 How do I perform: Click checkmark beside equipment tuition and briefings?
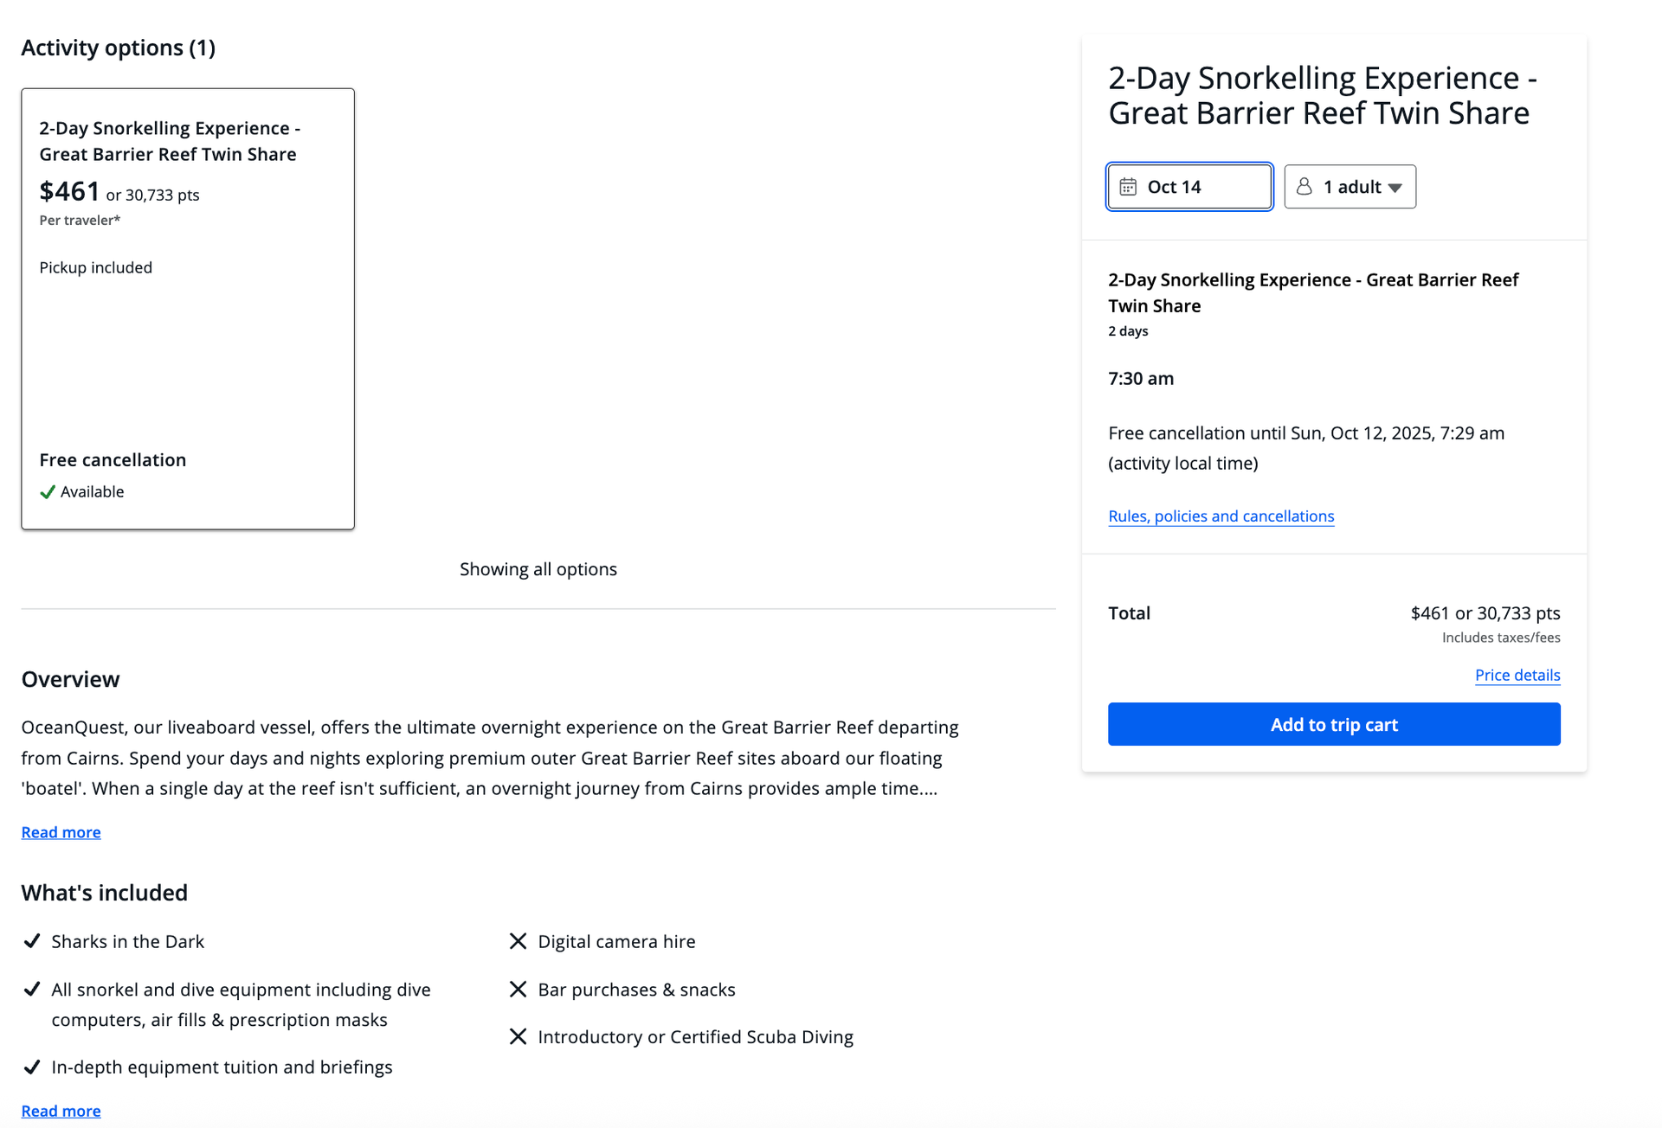pos(32,1067)
